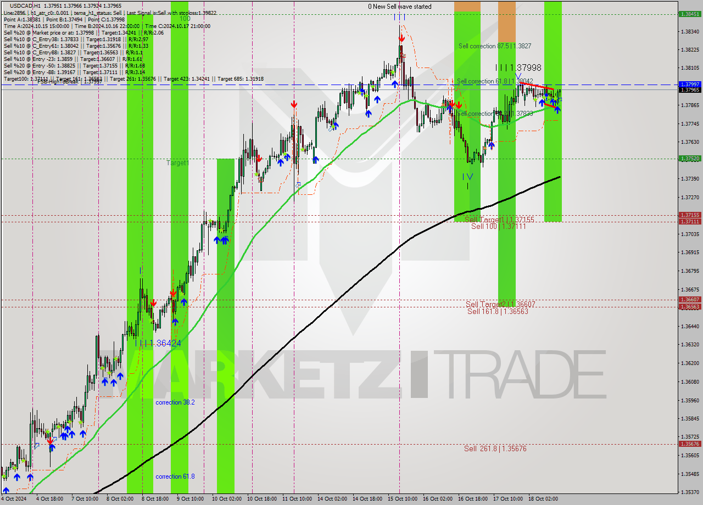Click the red 1.37111 price tag

coord(689,222)
